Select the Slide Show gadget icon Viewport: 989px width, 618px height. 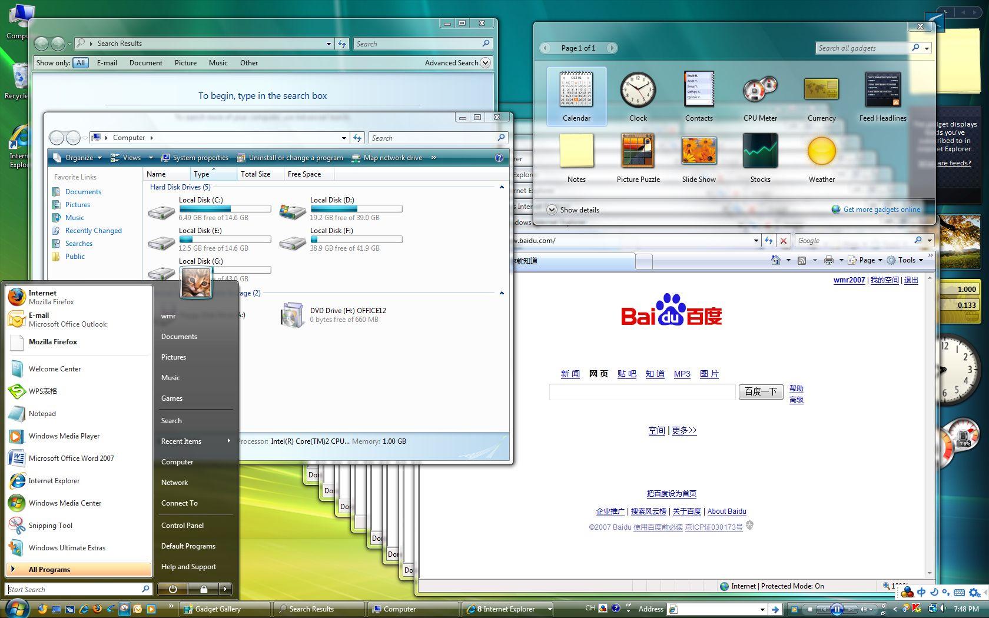point(699,151)
